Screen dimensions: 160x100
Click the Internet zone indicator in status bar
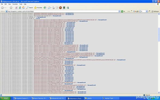(147, 95)
